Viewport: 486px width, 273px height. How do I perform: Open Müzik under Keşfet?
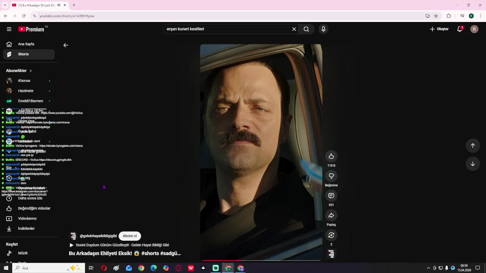[x=29, y=253]
